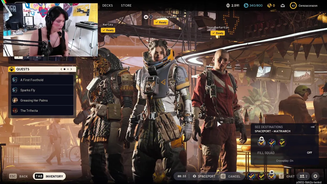
Task: Click the Greasing Her Palms quest portrait
Action: point(15,100)
